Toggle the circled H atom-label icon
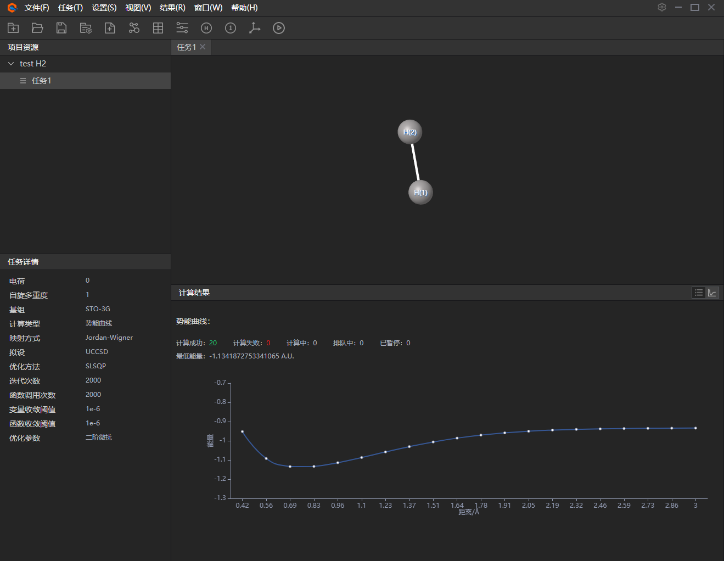Image resolution: width=724 pixels, height=561 pixels. pyautogui.click(x=206, y=28)
